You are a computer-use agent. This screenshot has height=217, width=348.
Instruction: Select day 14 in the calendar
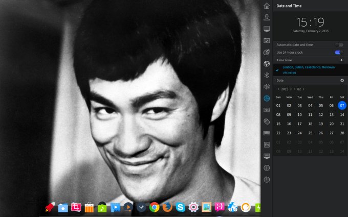click(x=342, y=115)
